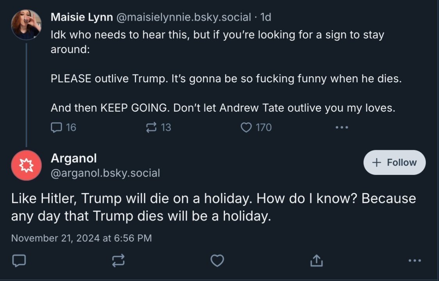The image size is (439, 281).
Task: Open the Arganol display name
Action: pos(74,158)
